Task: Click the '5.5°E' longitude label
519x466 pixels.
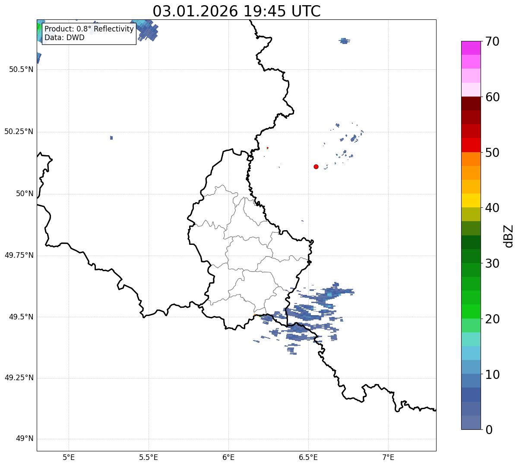Action: click(x=149, y=457)
